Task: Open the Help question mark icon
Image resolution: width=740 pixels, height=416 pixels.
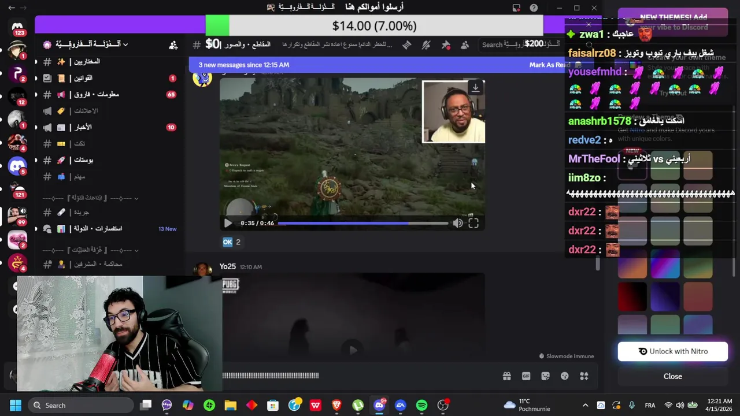Action: (x=534, y=8)
